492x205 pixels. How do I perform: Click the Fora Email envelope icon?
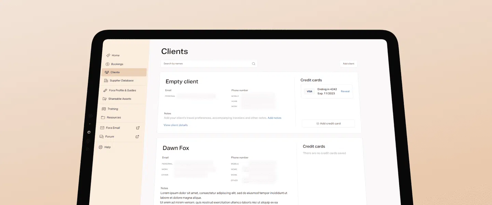(102, 128)
